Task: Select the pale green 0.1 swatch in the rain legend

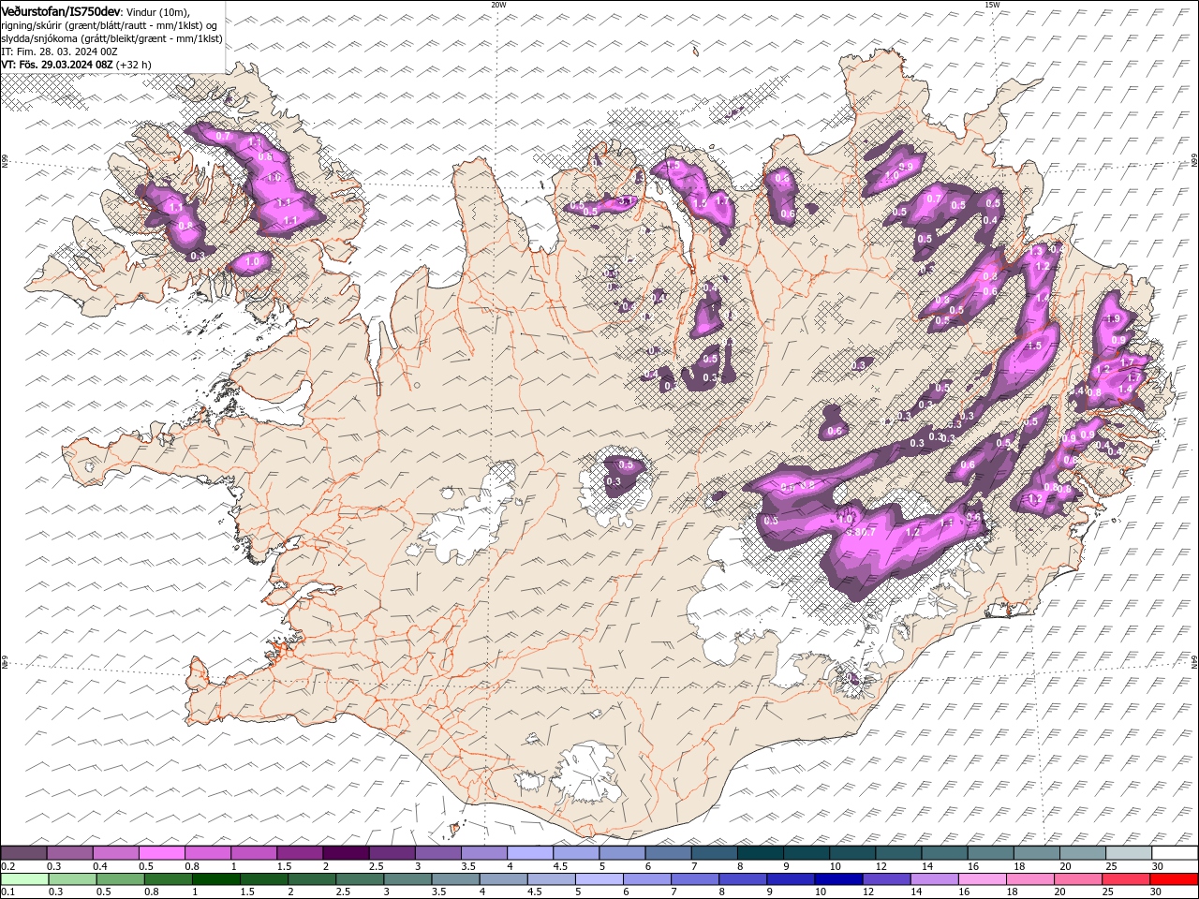Action: click(x=23, y=879)
